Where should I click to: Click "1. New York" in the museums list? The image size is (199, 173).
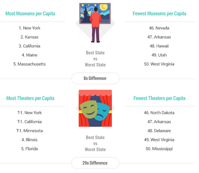pyautogui.click(x=30, y=28)
